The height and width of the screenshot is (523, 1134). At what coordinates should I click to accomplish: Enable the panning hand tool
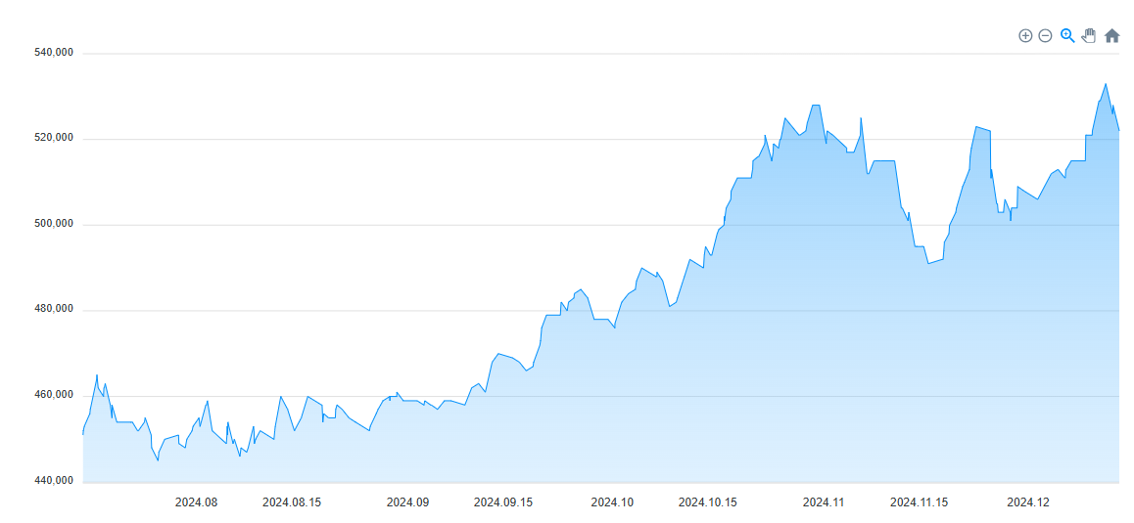click(1089, 35)
